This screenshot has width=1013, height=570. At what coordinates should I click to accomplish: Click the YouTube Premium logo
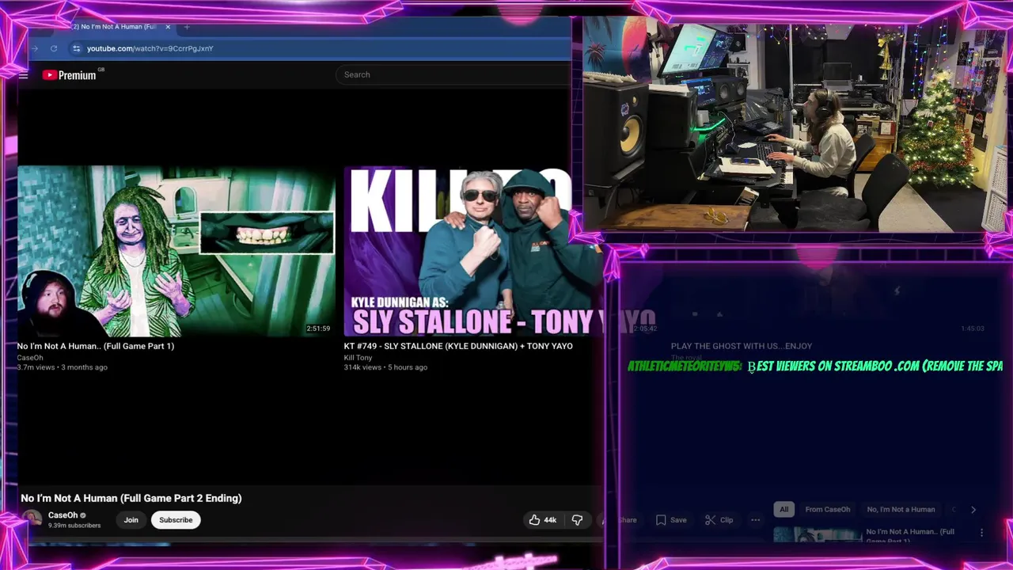point(69,75)
